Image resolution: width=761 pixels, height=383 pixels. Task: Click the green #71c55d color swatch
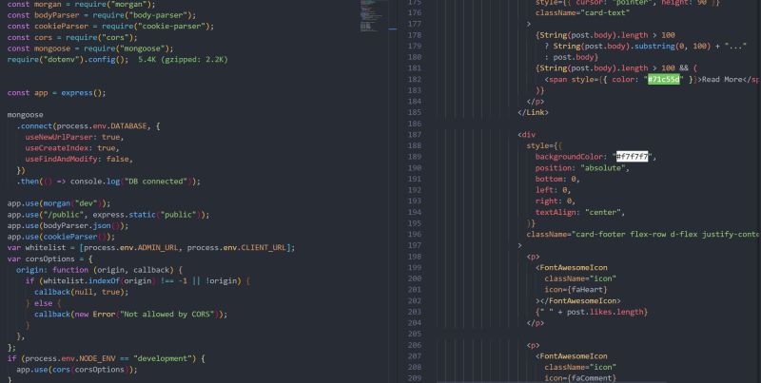[x=665, y=80]
